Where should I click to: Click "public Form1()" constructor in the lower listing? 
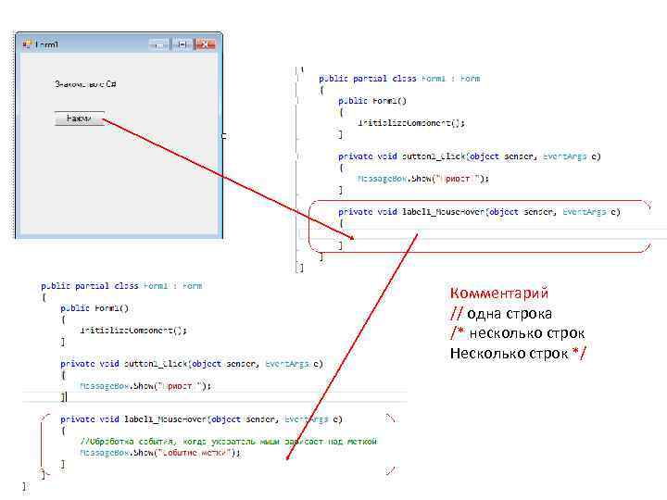tap(94, 307)
